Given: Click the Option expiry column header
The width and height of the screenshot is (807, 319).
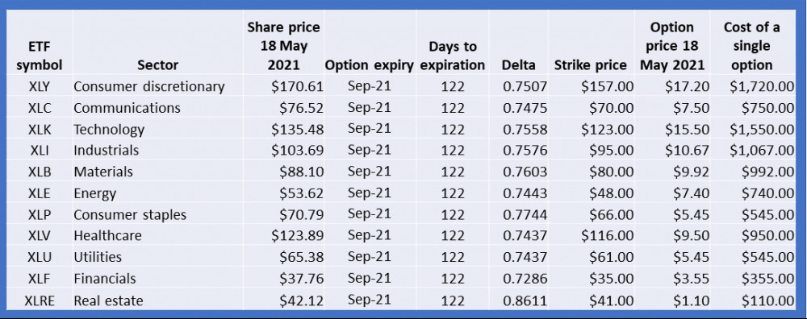Looking at the screenshot, I should coord(369,65).
